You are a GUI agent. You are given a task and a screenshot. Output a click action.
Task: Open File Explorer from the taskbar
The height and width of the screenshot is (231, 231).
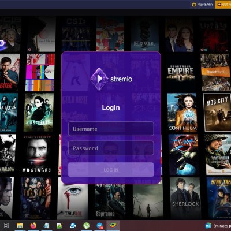[x=20, y=226]
